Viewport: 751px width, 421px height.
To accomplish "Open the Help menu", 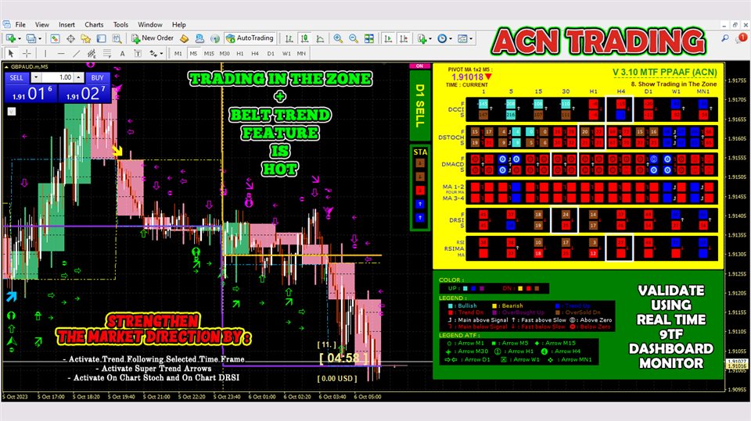I will pyautogui.click(x=178, y=24).
